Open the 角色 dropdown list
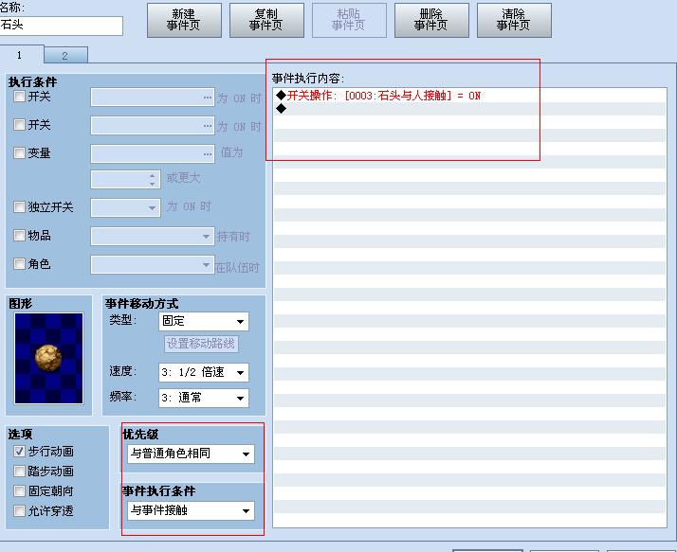 [153, 264]
